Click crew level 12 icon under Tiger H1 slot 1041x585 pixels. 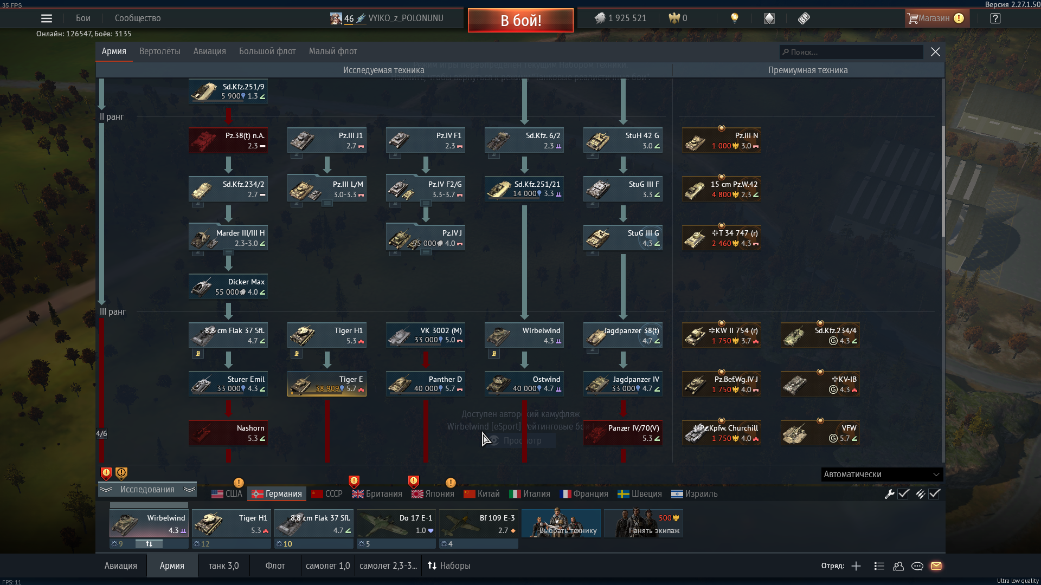[x=197, y=544]
